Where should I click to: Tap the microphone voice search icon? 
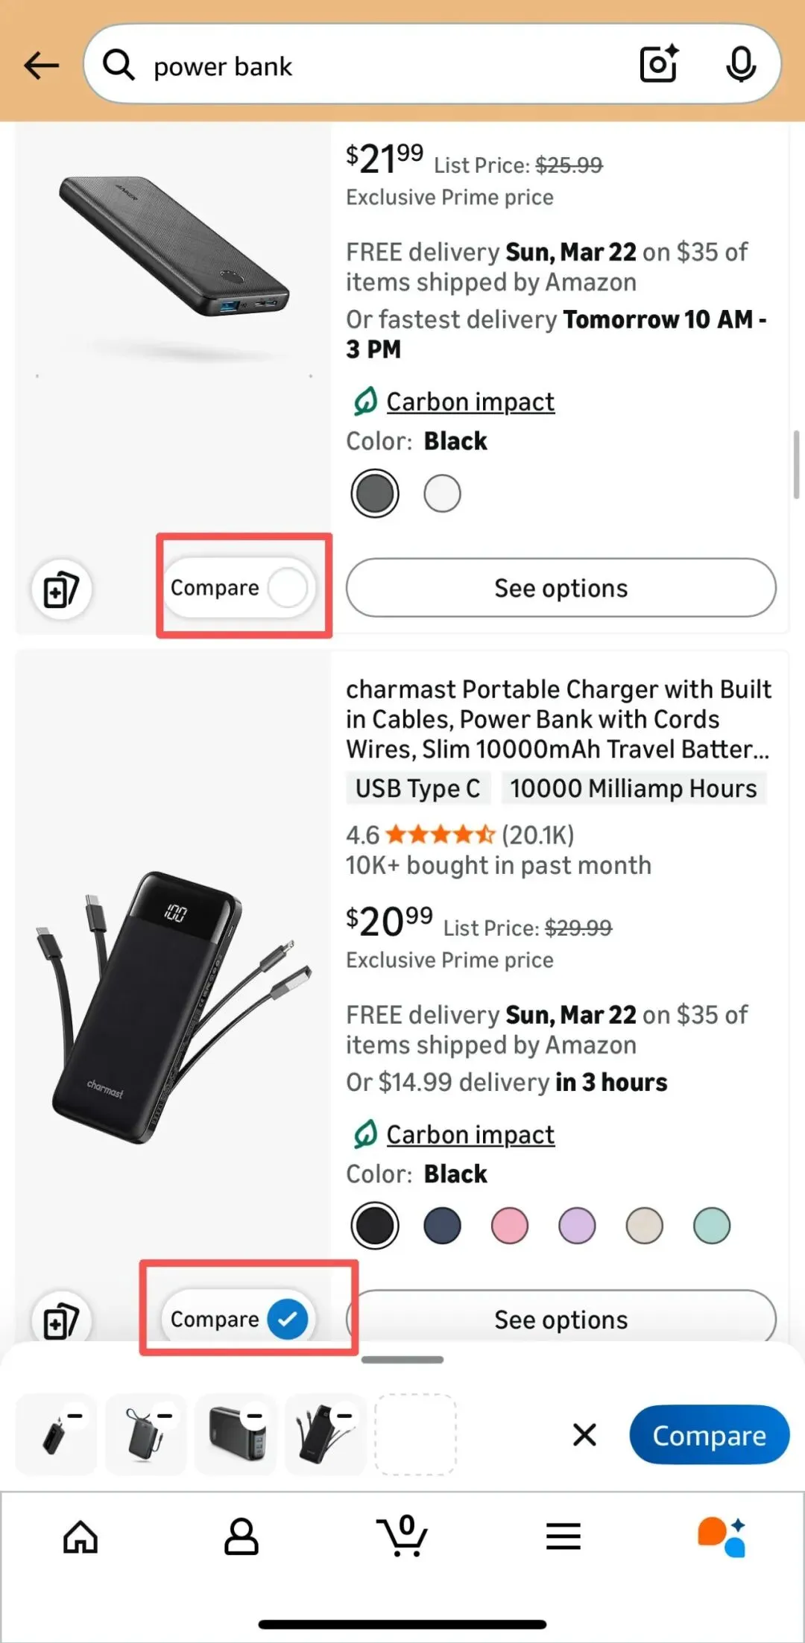click(740, 64)
